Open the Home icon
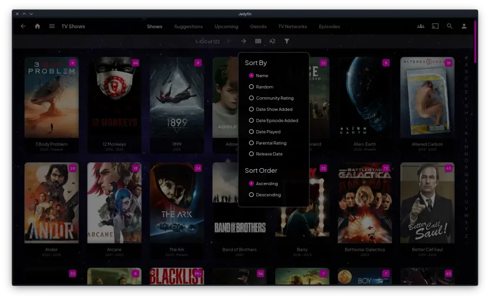The width and height of the screenshot is (490, 300). coord(37,26)
